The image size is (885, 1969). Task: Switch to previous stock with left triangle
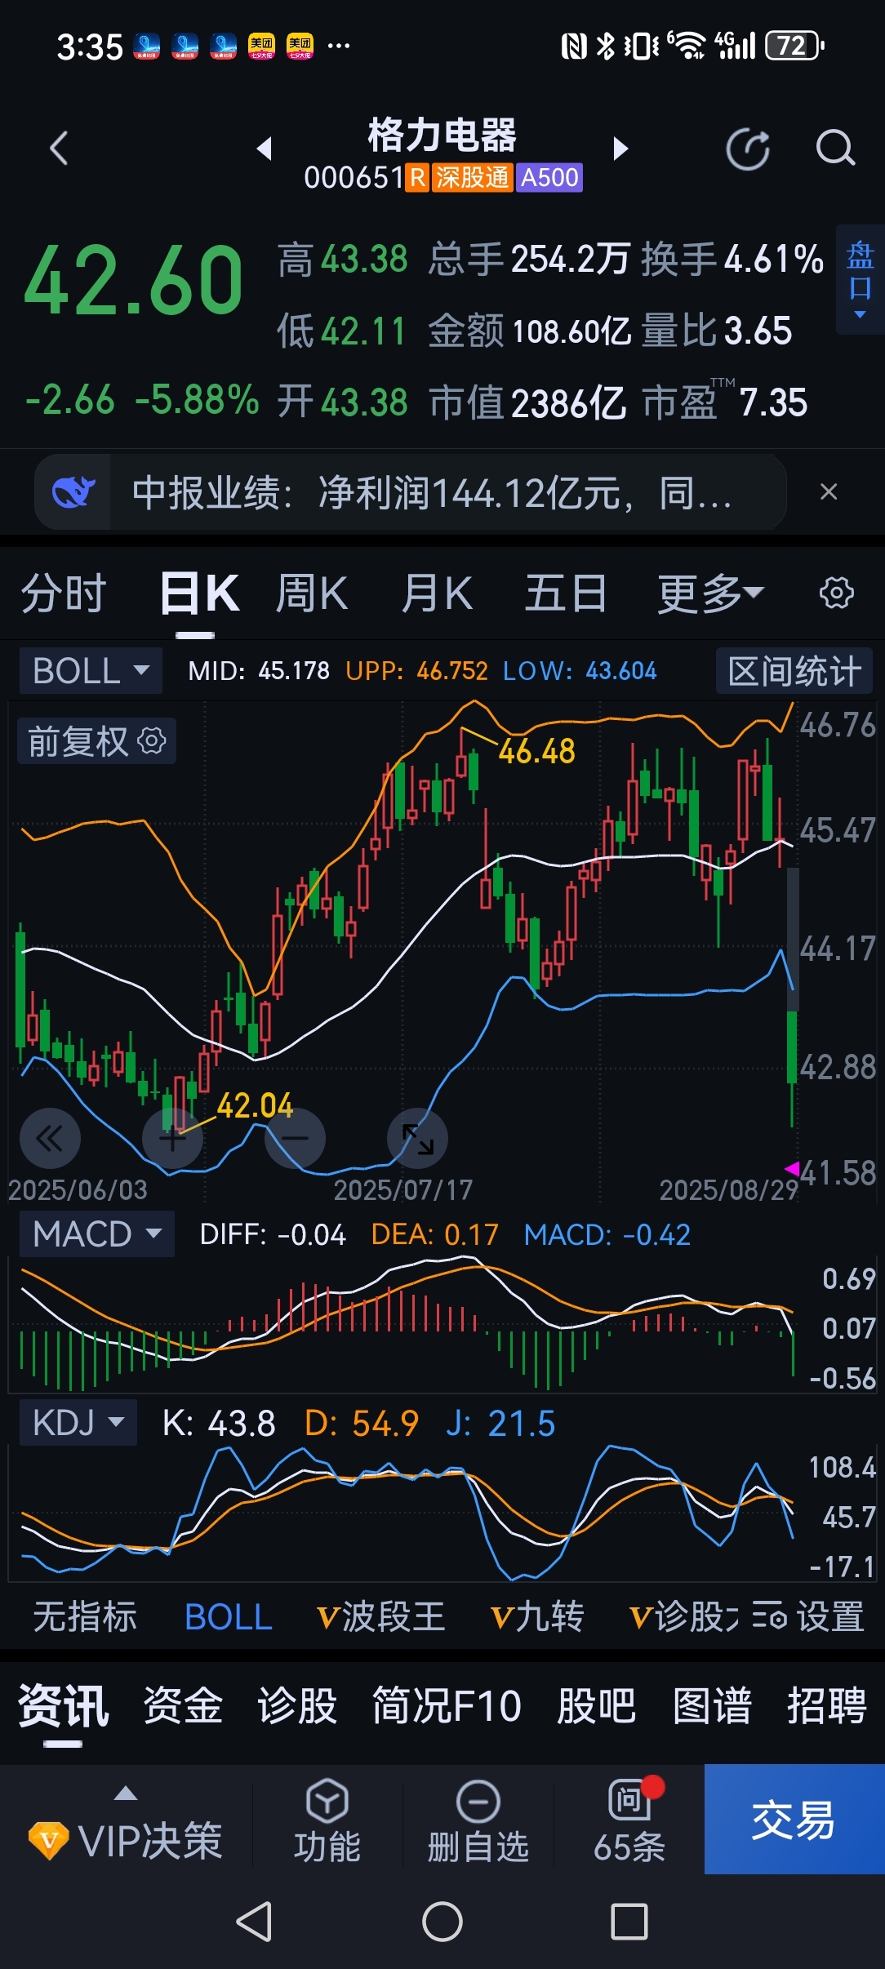coord(264,149)
